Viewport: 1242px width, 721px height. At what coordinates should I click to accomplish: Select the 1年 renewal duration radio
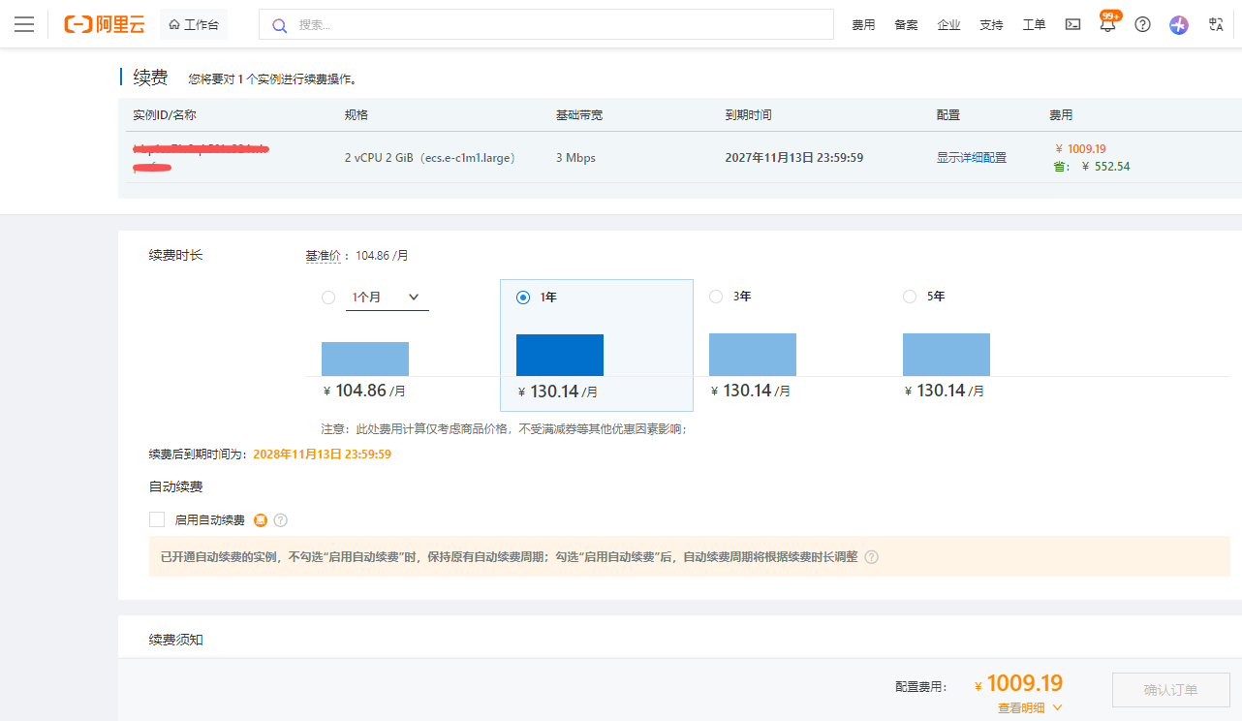[x=523, y=298]
